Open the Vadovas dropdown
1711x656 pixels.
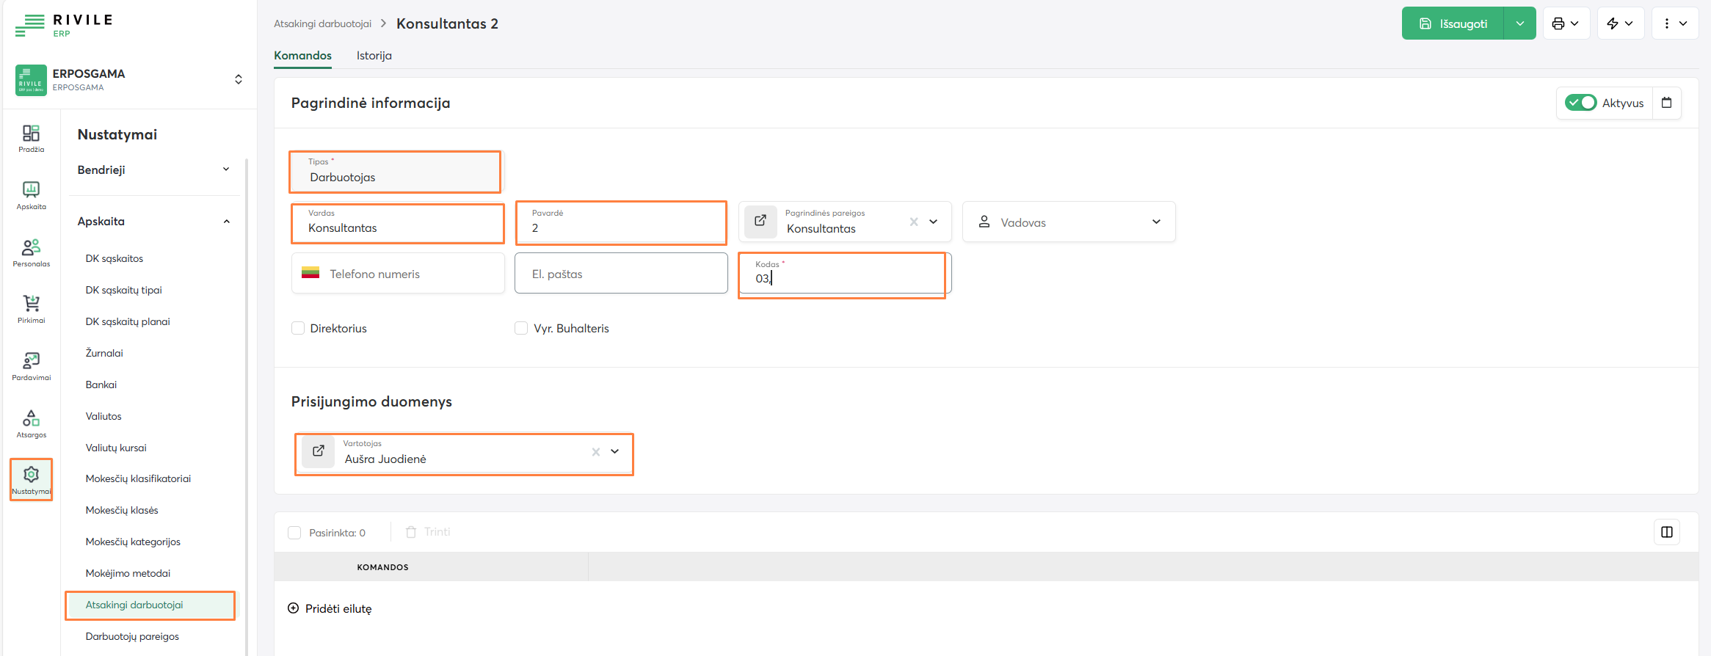coord(1069,222)
